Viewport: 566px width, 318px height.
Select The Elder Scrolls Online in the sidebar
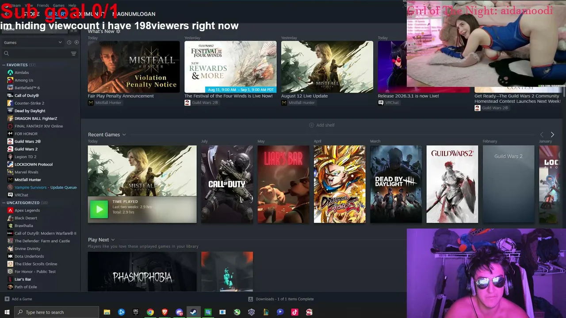[36, 264]
